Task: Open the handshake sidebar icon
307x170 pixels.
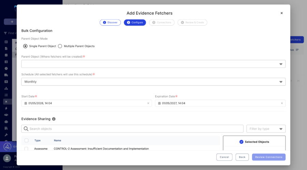Action: point(6,115)
